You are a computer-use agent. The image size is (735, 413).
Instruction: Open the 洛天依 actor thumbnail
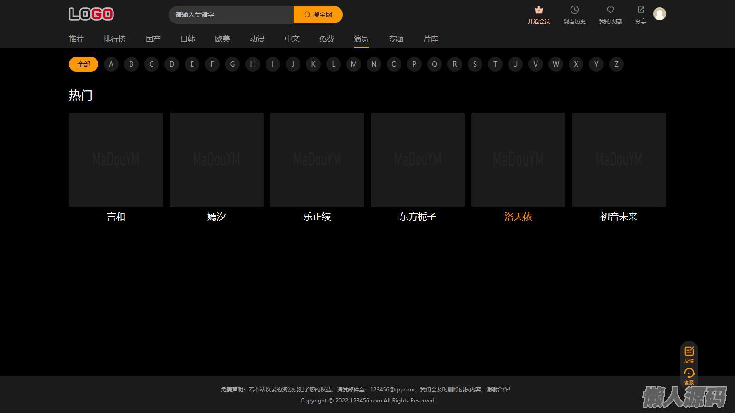pos(518,160)
